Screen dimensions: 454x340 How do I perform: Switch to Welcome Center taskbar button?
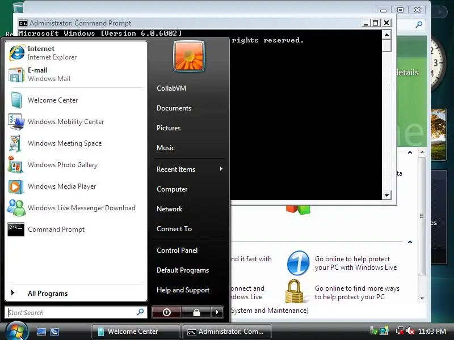[x=136, y=331]
